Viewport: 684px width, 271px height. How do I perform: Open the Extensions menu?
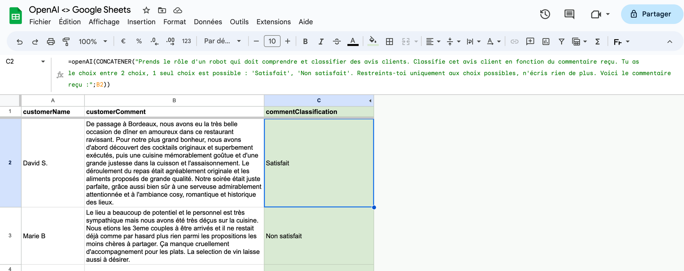click(273, 22)
